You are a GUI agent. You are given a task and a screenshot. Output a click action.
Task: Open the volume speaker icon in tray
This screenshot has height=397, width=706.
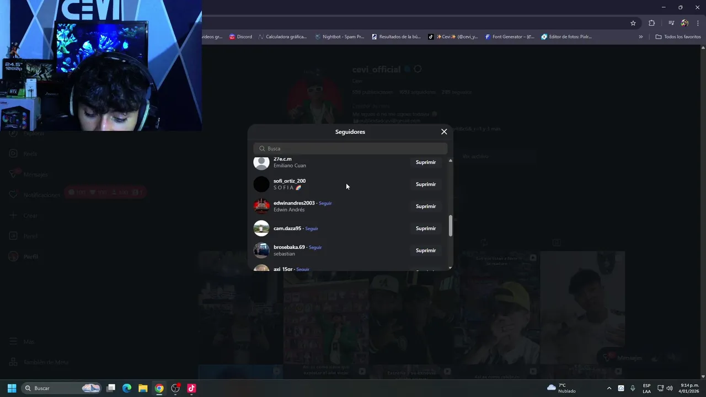[670, 388]
